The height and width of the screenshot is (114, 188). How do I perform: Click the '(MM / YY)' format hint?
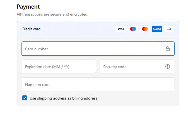tap(61, 67)
